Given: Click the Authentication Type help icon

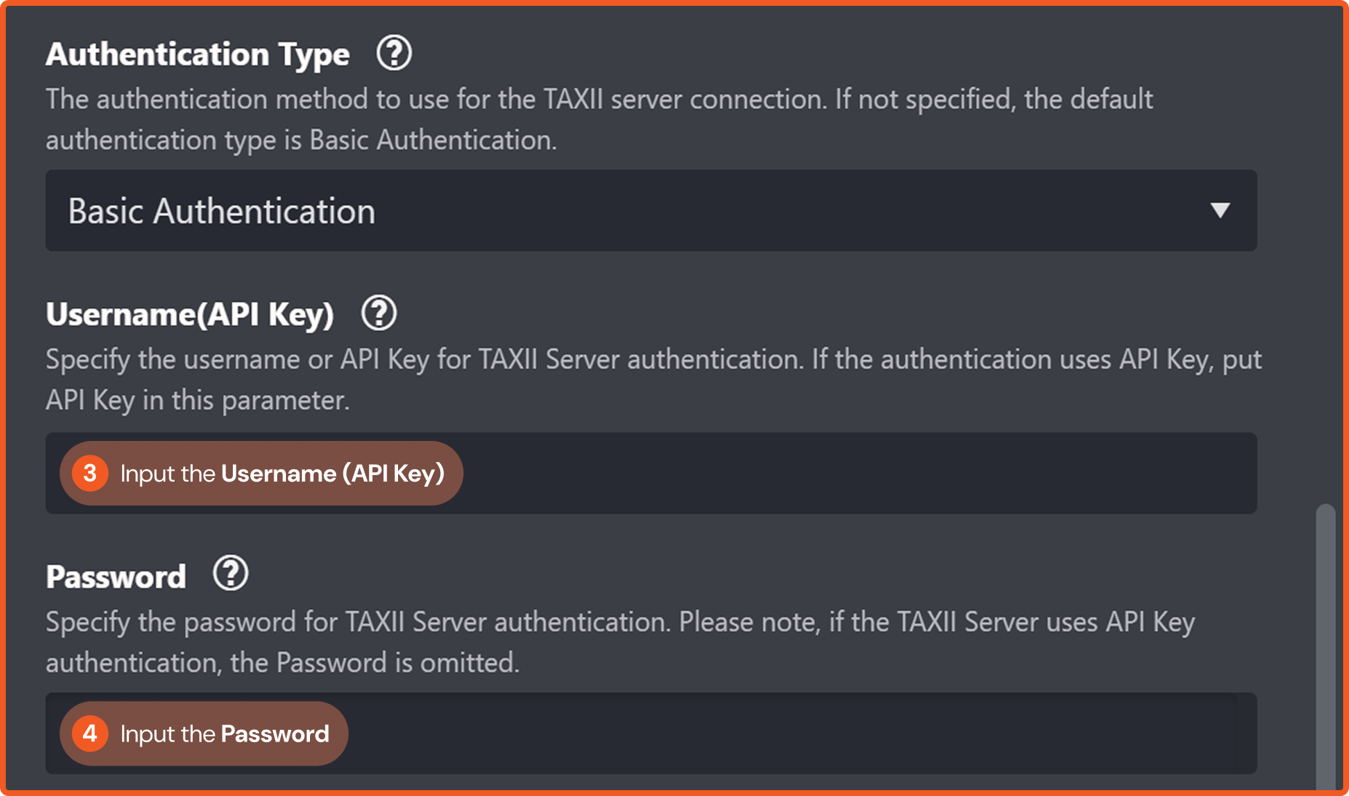Looking at the screenshot, I should coord(394,53).
